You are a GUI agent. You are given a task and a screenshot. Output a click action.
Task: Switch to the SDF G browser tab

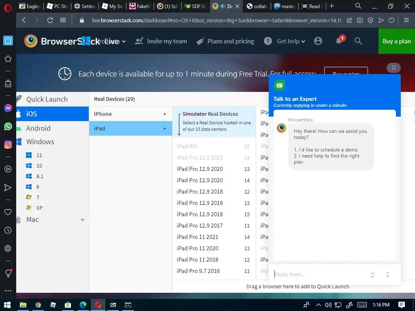click(x=195, y=6)
